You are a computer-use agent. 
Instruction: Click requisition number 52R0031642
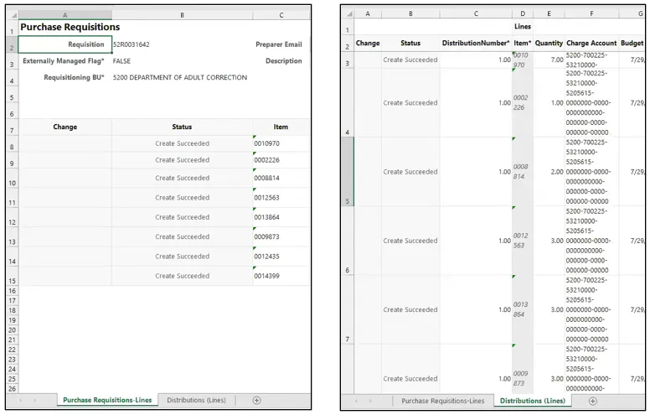point(132,44)
